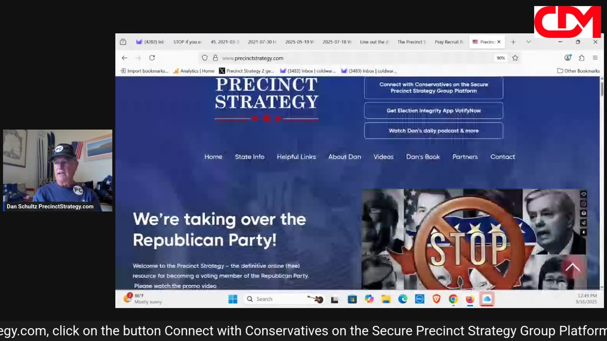The image size is (607, 341).
Task: Open the extensions puzzle icon
Action: click(581, 58)
